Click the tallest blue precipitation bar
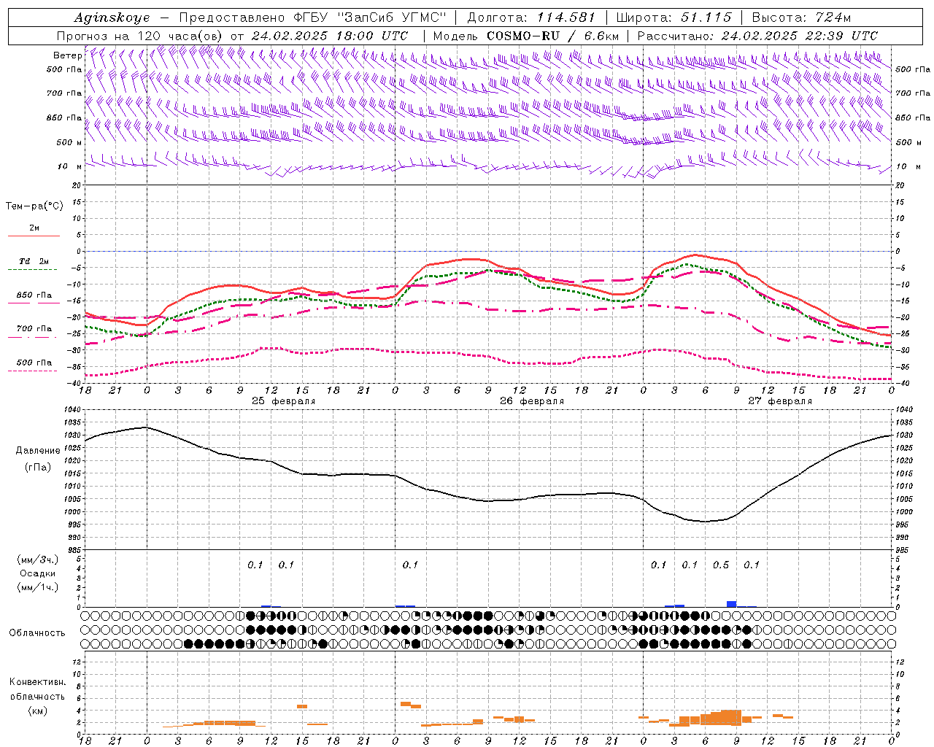The width and height of the screenshot is (934, 747). 731,604
